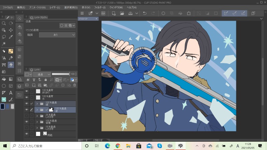The image size is (267, 150).
Task: Select the main drawing color swatch
Action: coord(2,106)
